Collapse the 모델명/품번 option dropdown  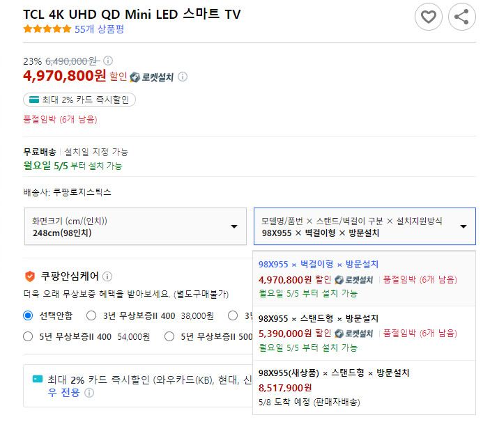point(365,226)
